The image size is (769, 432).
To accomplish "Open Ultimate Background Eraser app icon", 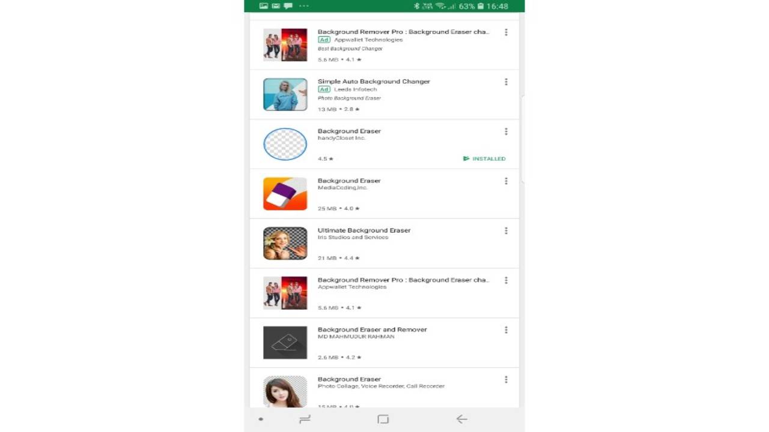I will click(285, 243).
